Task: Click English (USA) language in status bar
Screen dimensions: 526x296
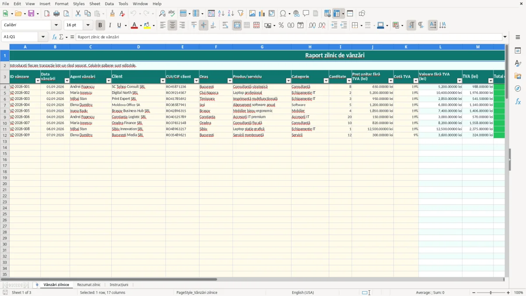Action: (303, 292)
